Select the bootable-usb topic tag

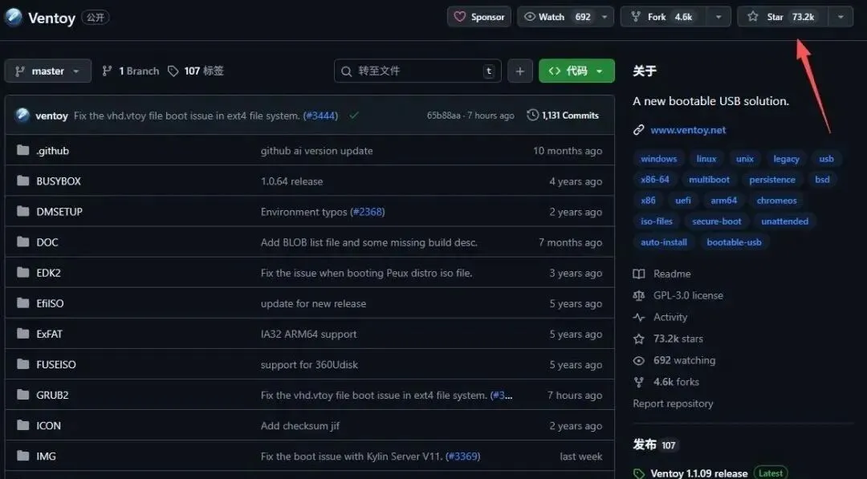pos(734,242)
